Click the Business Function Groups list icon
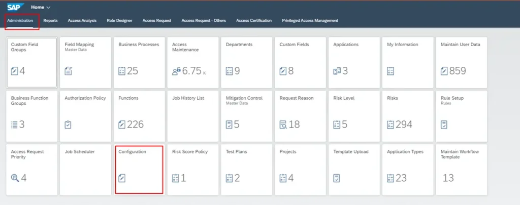The height and width of the screenshot is (205, 520). click(x=15, y=125)
